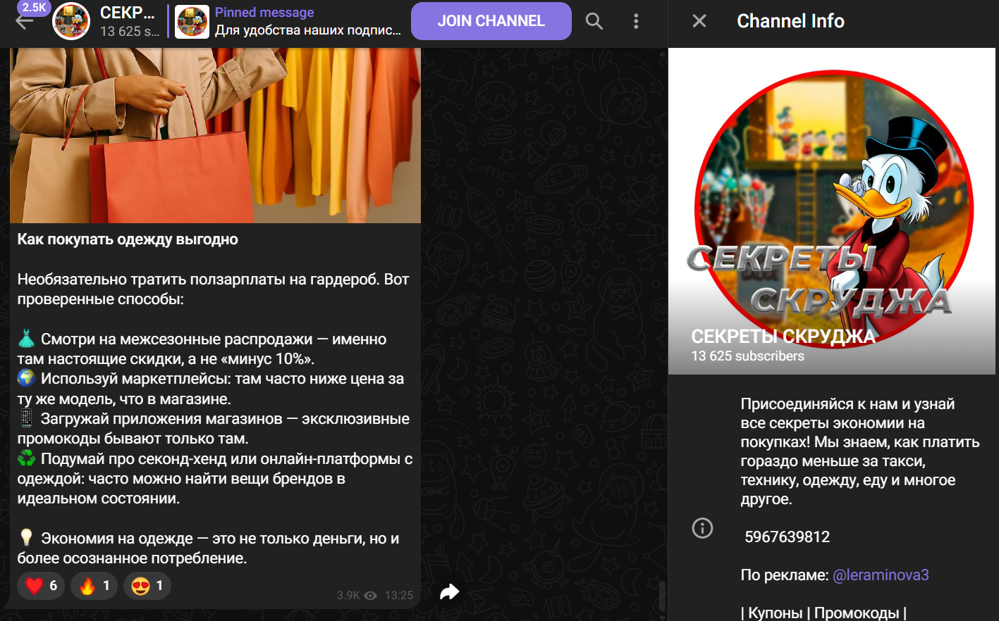Click the dress emoji tip about 'межсезонные распродажи'

click(202, 349)
